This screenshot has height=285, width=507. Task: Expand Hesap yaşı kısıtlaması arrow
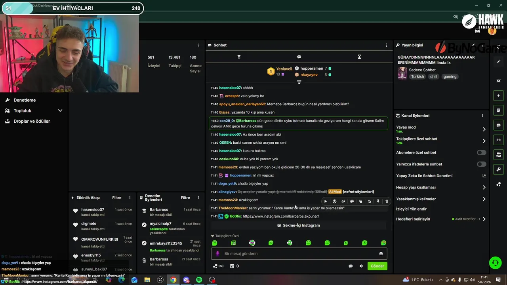[484, 188]
